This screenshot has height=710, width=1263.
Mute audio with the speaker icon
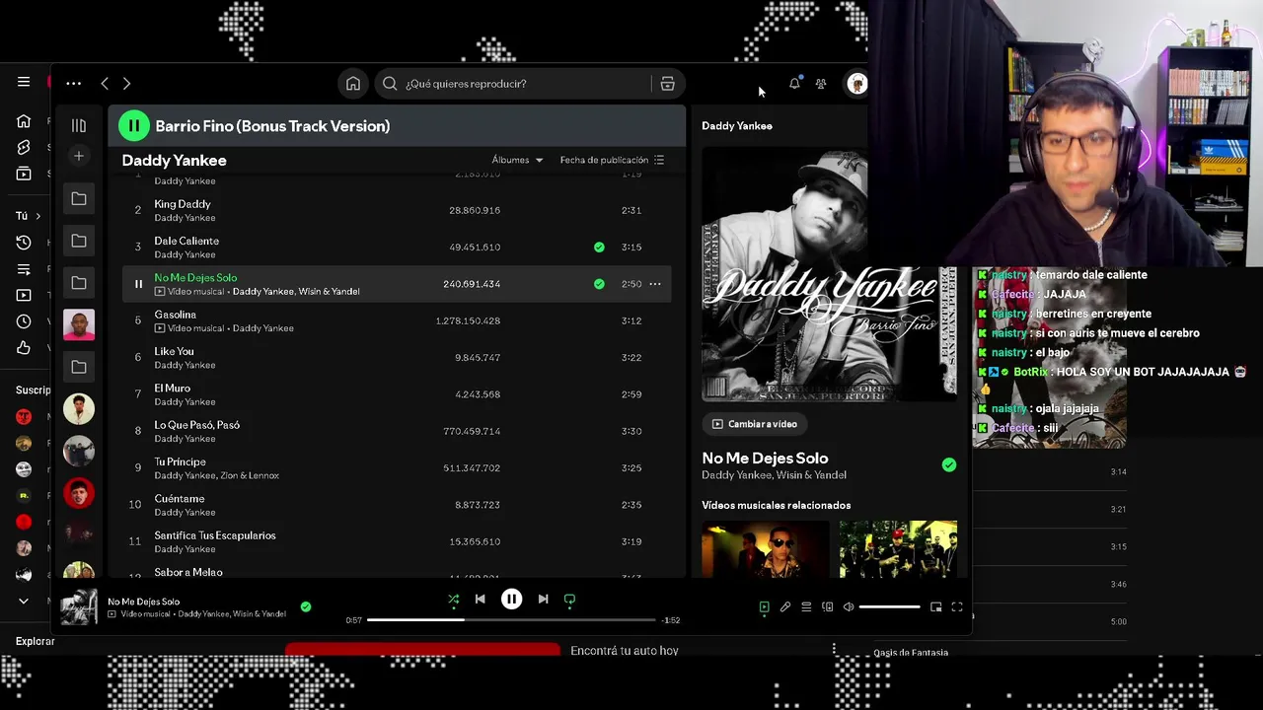849,607
